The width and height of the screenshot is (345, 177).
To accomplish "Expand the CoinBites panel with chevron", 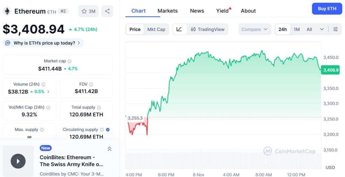I will tap(109, 149).
